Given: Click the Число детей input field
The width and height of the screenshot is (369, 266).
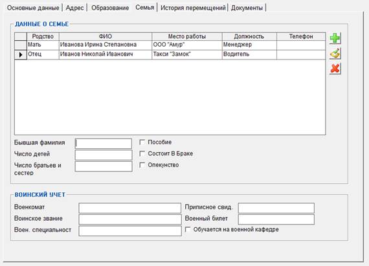Looking at the screenshot, I should point(104,155).
